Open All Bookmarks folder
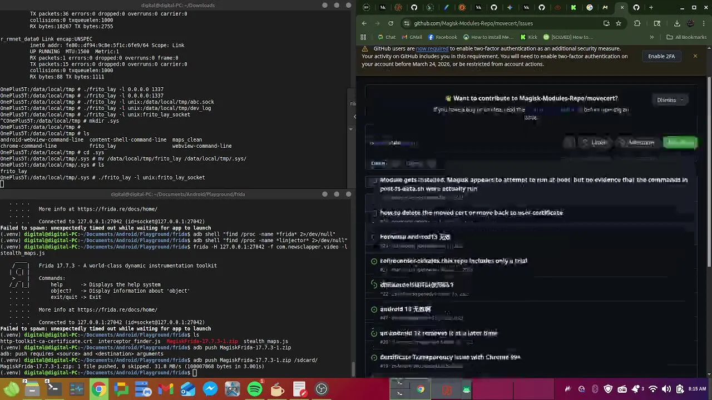This screenshot has width=712, height=400. pos(686,37)
